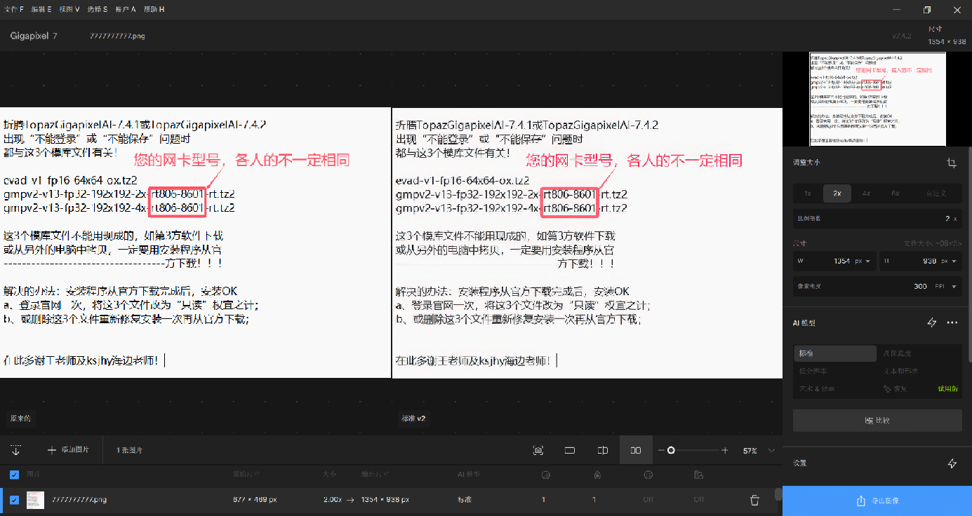Adjust the zoom slider handle
This screenshot has height=516, width=972.
(x=671, y=450)
